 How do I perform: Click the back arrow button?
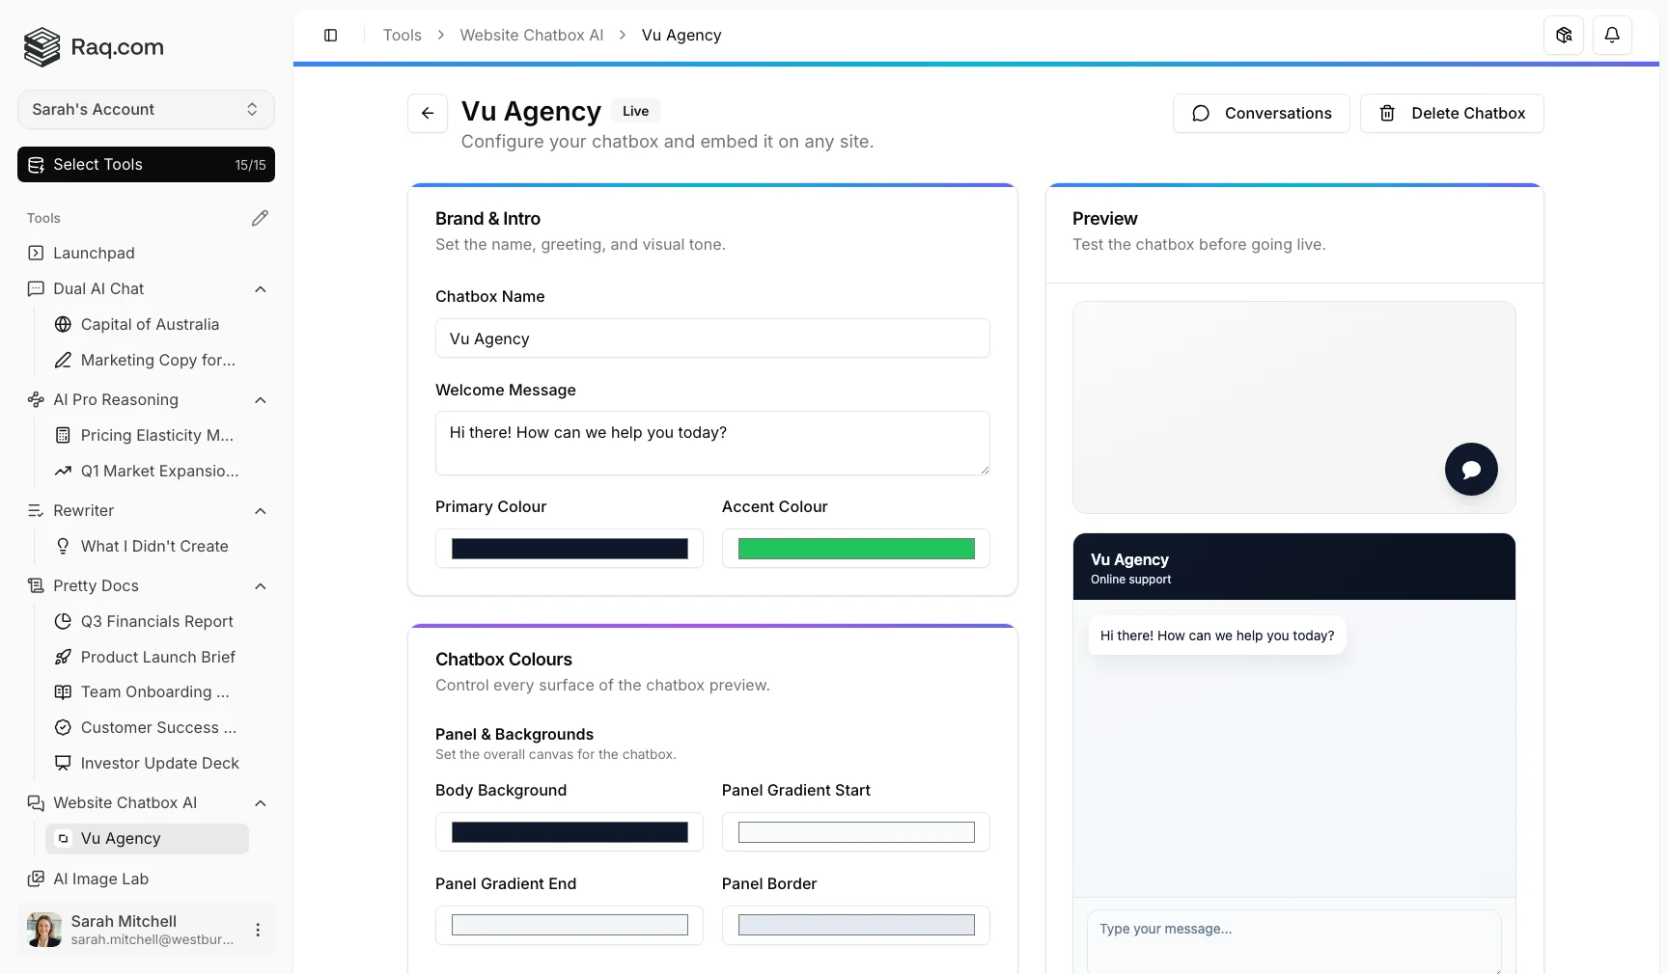click(x=428, y=113)
